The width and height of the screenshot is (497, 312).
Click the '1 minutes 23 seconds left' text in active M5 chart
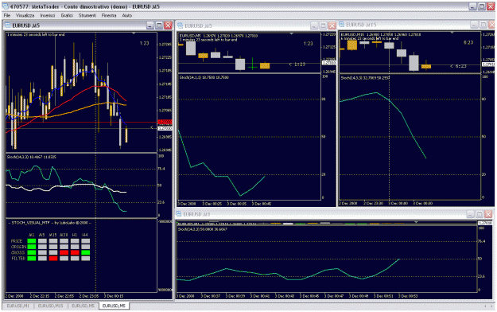[x=36, y=34]
